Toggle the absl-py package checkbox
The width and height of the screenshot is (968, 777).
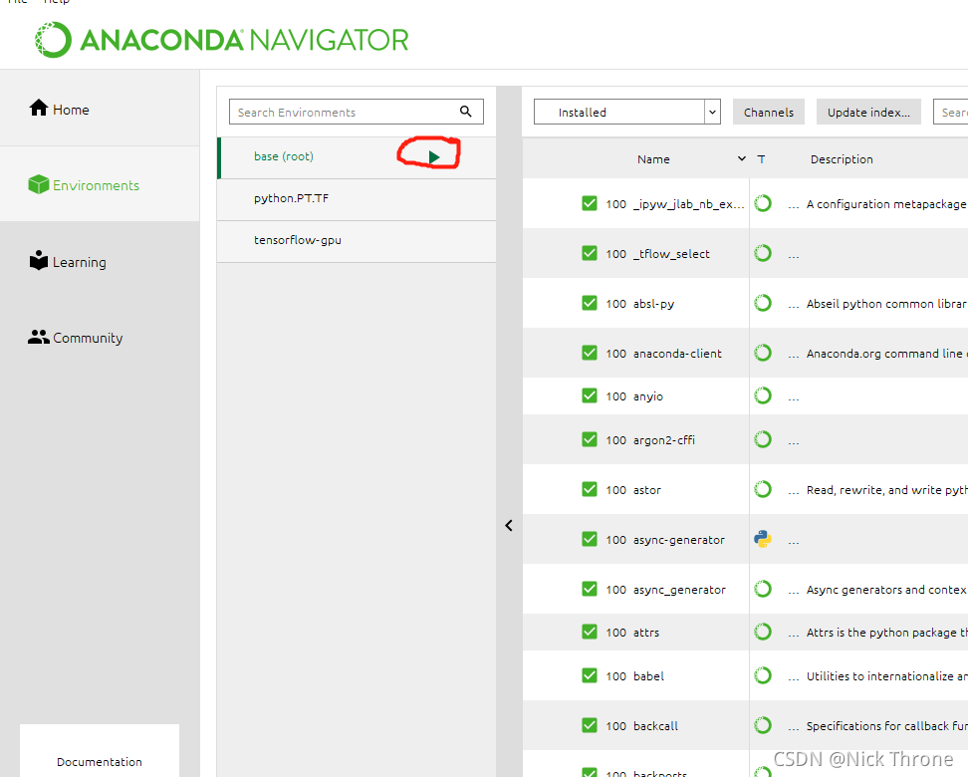point(590,303)
